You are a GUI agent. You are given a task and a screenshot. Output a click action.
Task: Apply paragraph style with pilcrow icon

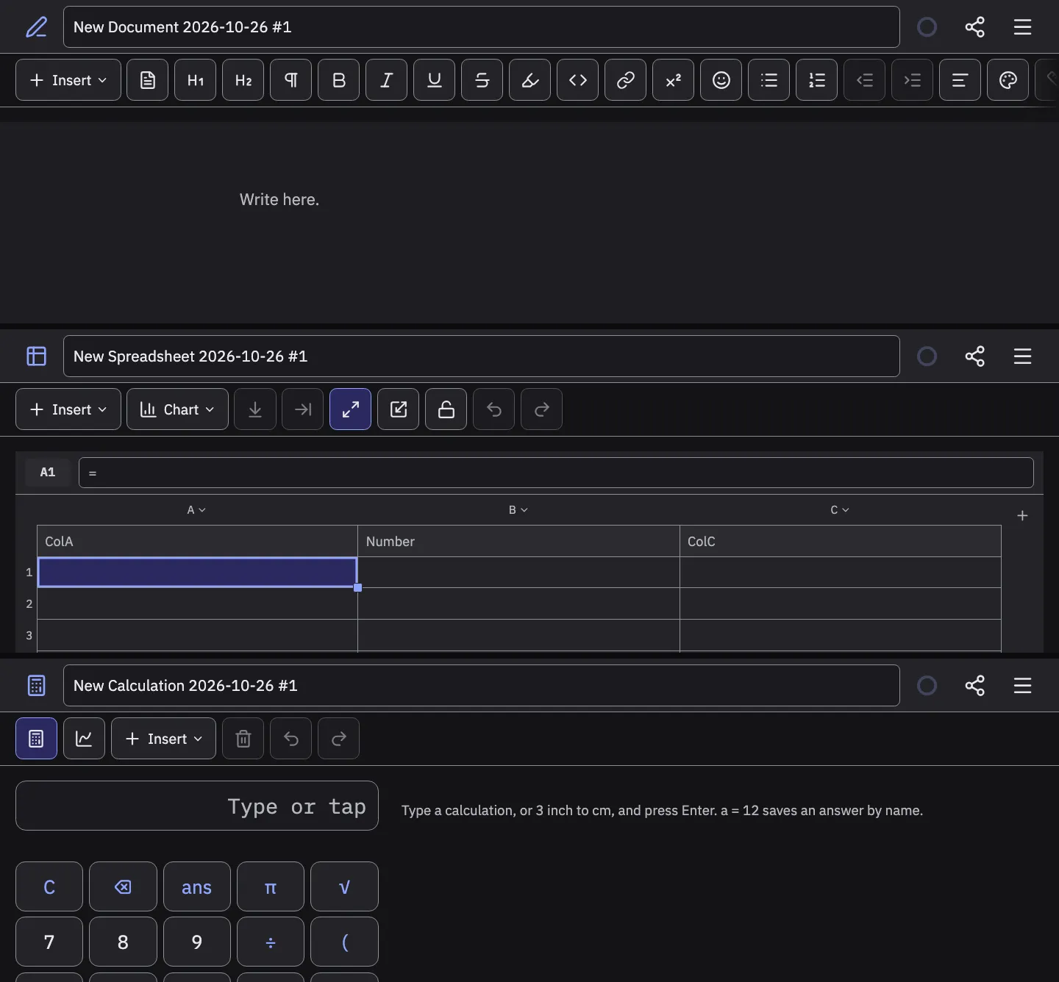coord(290,80)
